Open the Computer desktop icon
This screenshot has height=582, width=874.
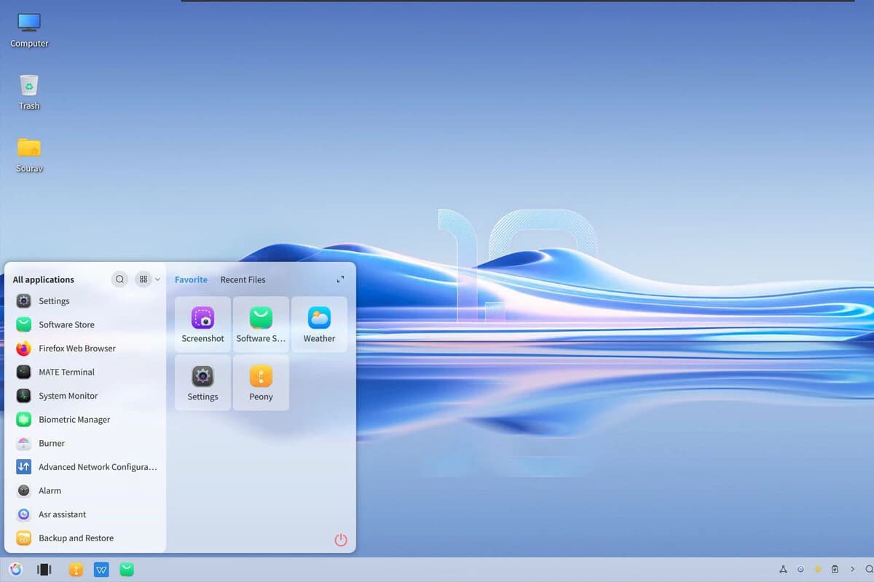(29, 30)
